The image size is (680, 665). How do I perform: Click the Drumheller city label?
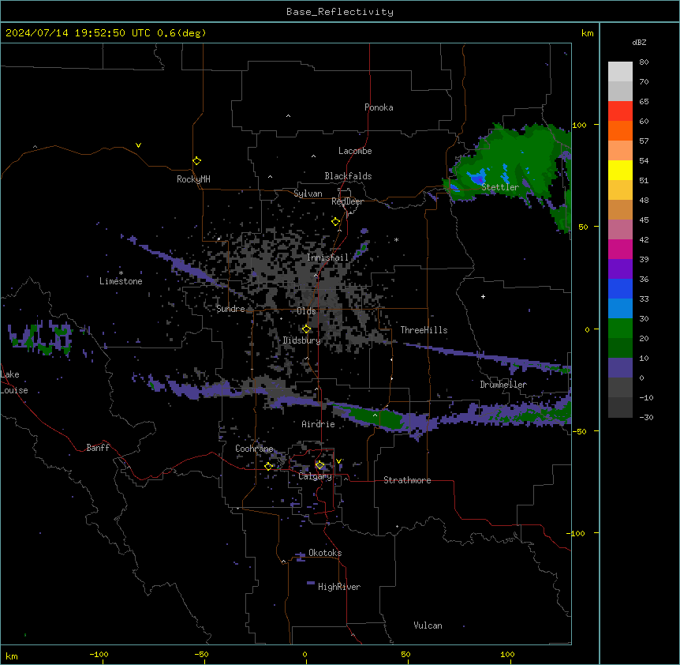pyautogui.click(x=503, y=385)
